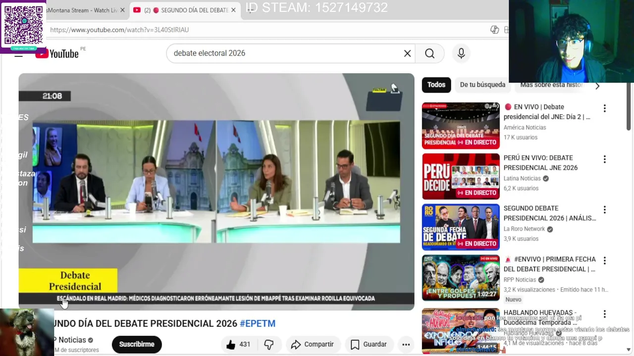
Task: Visit the La Roro Network channel
Action: coord(524,229)
